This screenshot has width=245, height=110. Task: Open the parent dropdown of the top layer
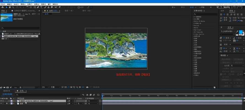pyautogui.click(x=93, y=101)
